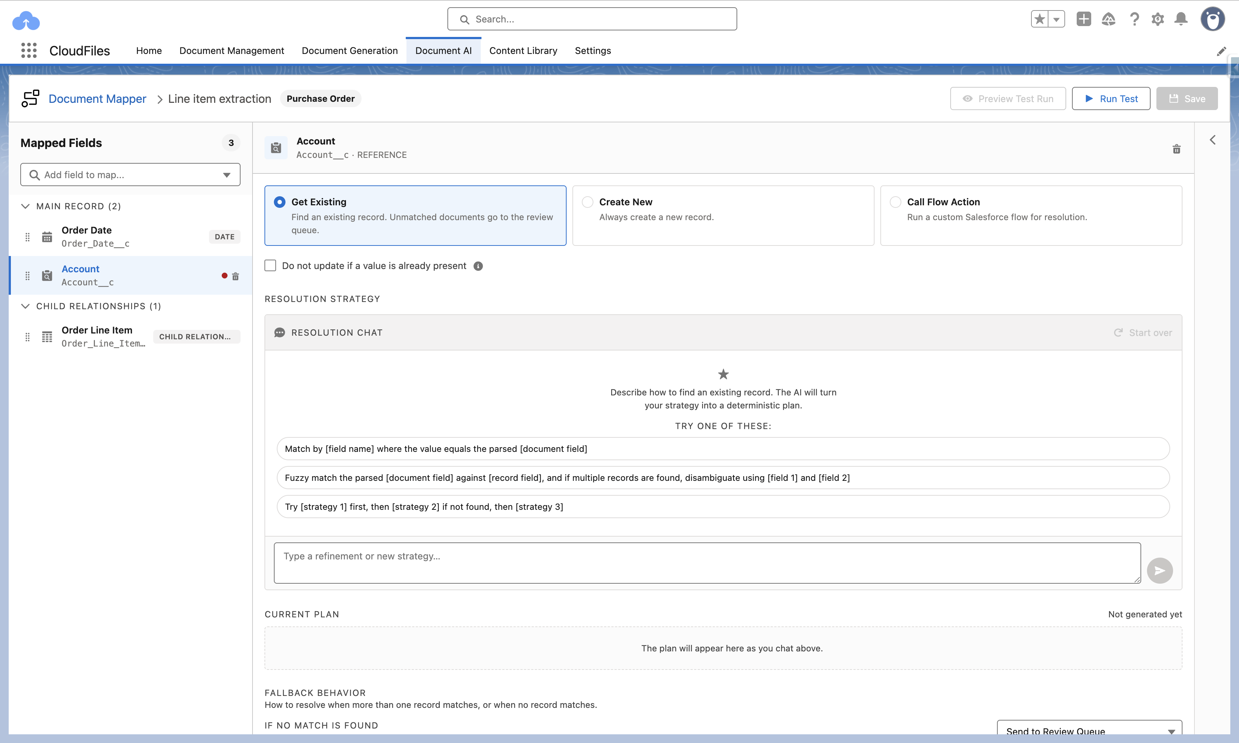
Task: Open the Home tab
Action: (149, 51)
